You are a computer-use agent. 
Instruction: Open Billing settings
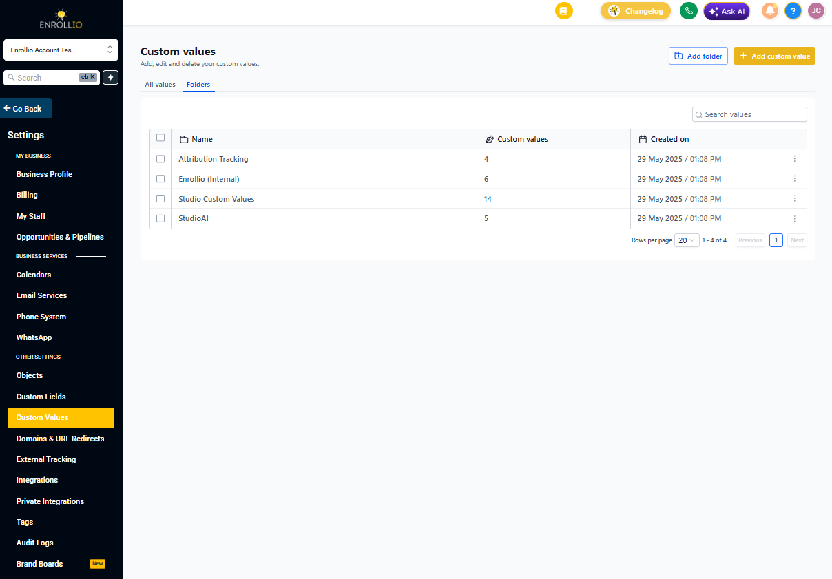click(x=27, y=195)
